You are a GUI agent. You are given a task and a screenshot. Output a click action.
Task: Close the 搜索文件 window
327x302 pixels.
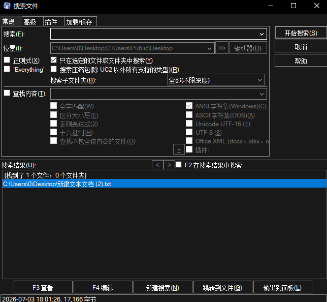click(316, 6)
